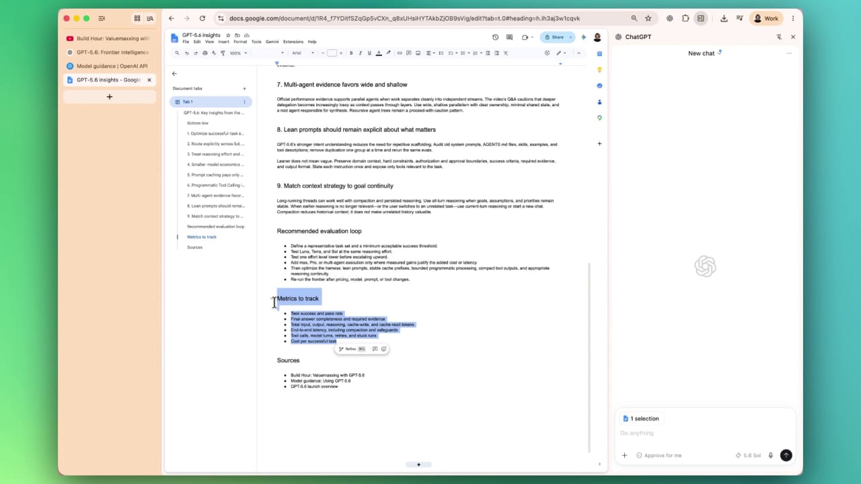Viewport: 861px width, 484px height.
Task: Click the Work profile button
Action: (766, 18)
